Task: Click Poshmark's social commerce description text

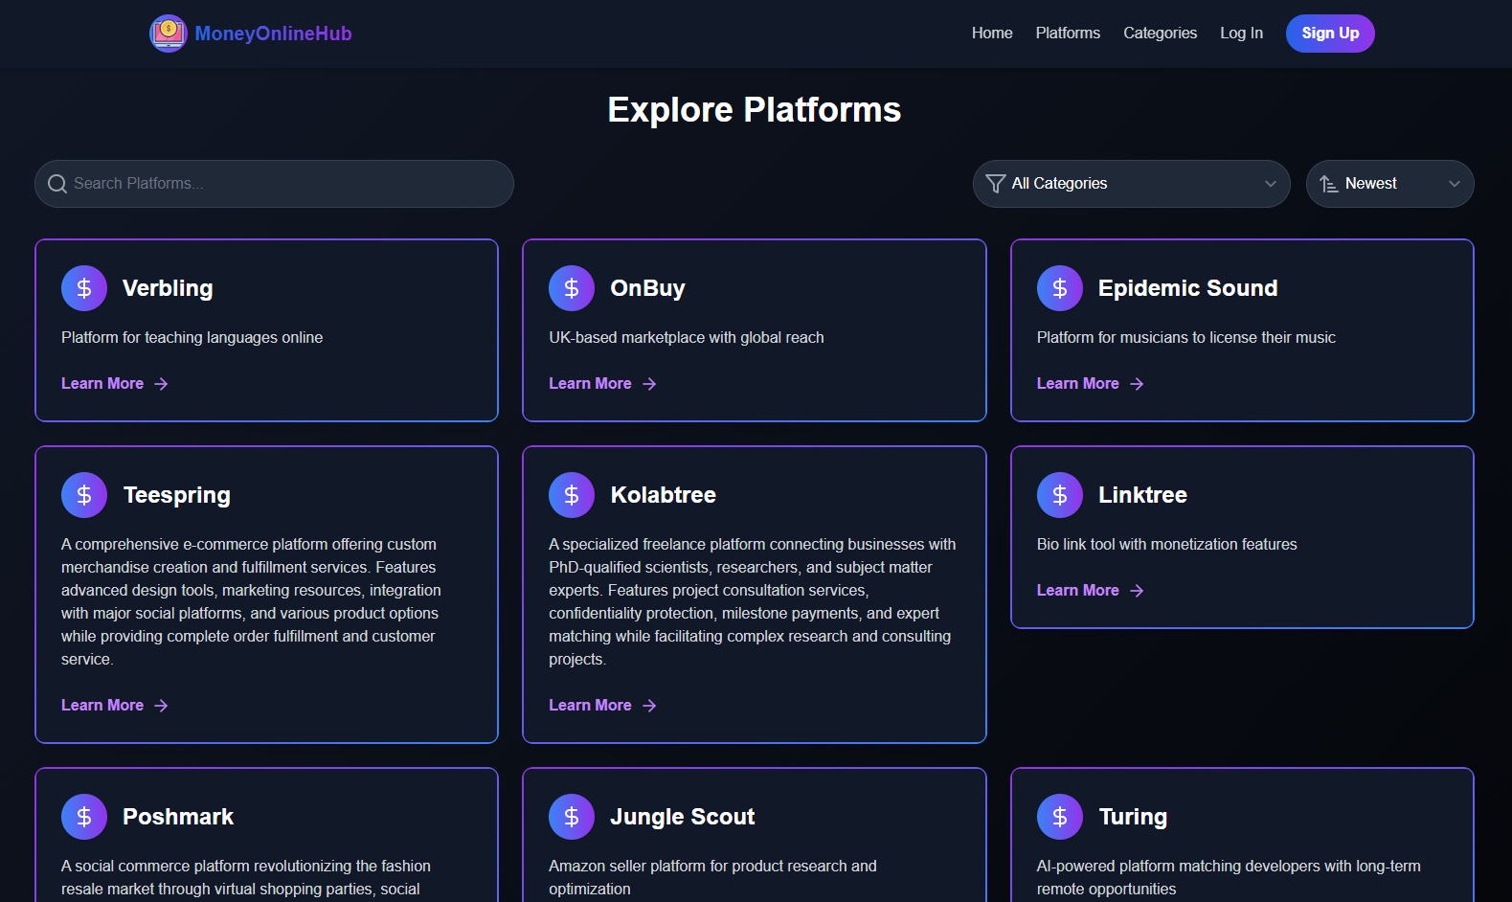Action: [246, 878]
